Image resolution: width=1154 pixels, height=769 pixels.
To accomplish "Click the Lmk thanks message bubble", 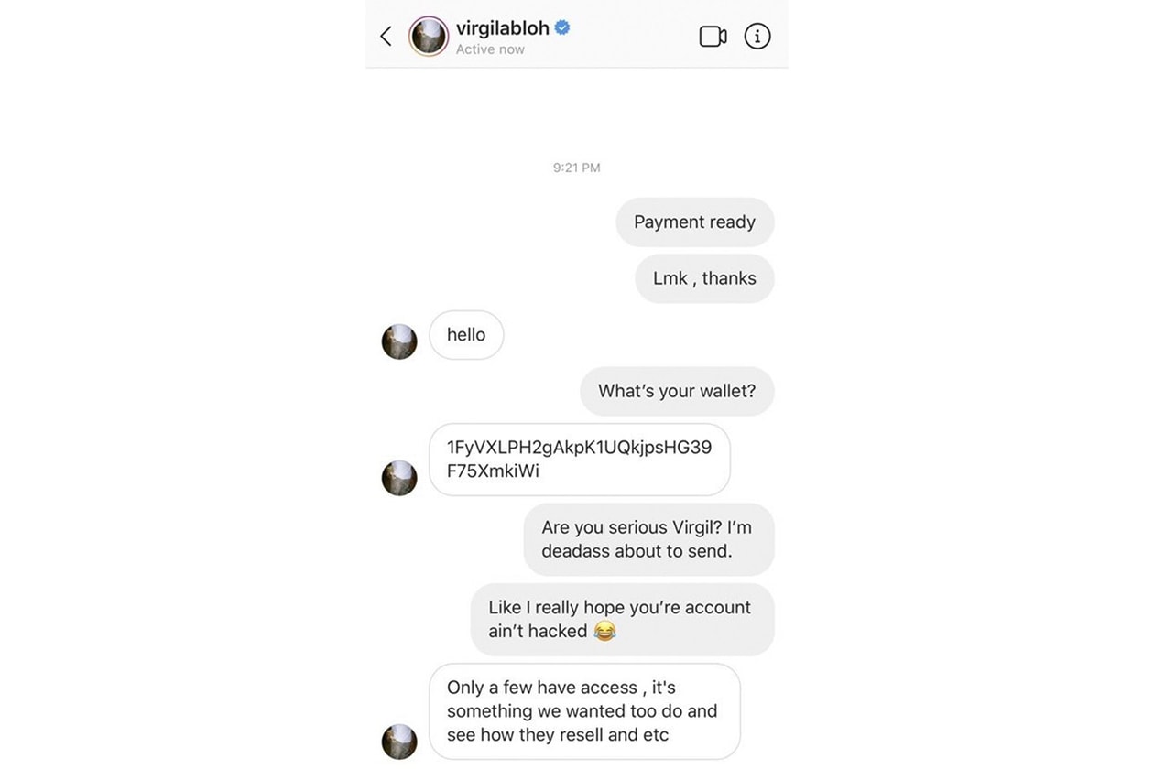I will pyautogui.click(x=703, y=278).
